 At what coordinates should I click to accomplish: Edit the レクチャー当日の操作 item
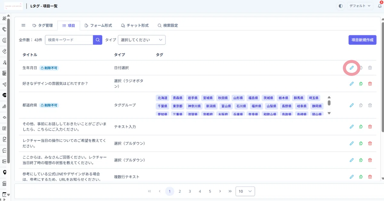pyautogui.click(x=351, y=143)
